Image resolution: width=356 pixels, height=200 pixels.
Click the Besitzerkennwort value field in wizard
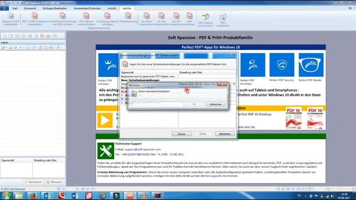click(207, 77)
